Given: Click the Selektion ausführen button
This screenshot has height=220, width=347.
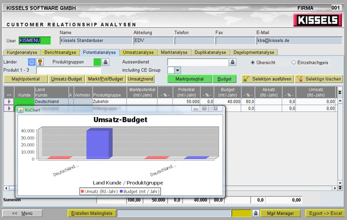Looking at the screenshot, I should pos(268,79).
